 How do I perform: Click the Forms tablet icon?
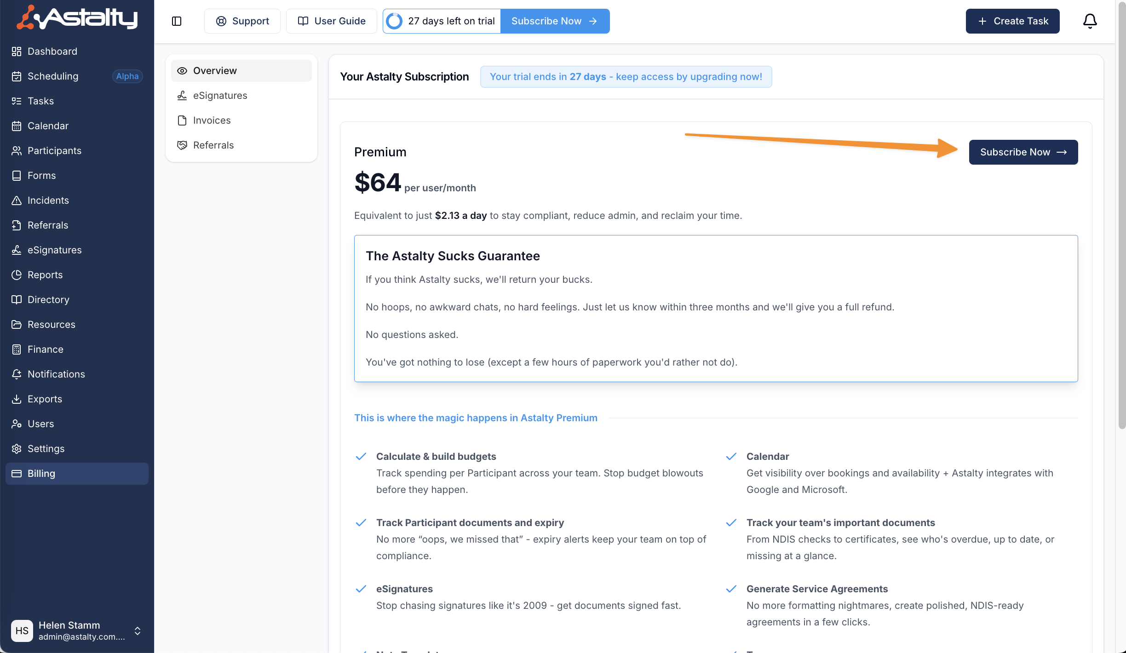[17, 176]
